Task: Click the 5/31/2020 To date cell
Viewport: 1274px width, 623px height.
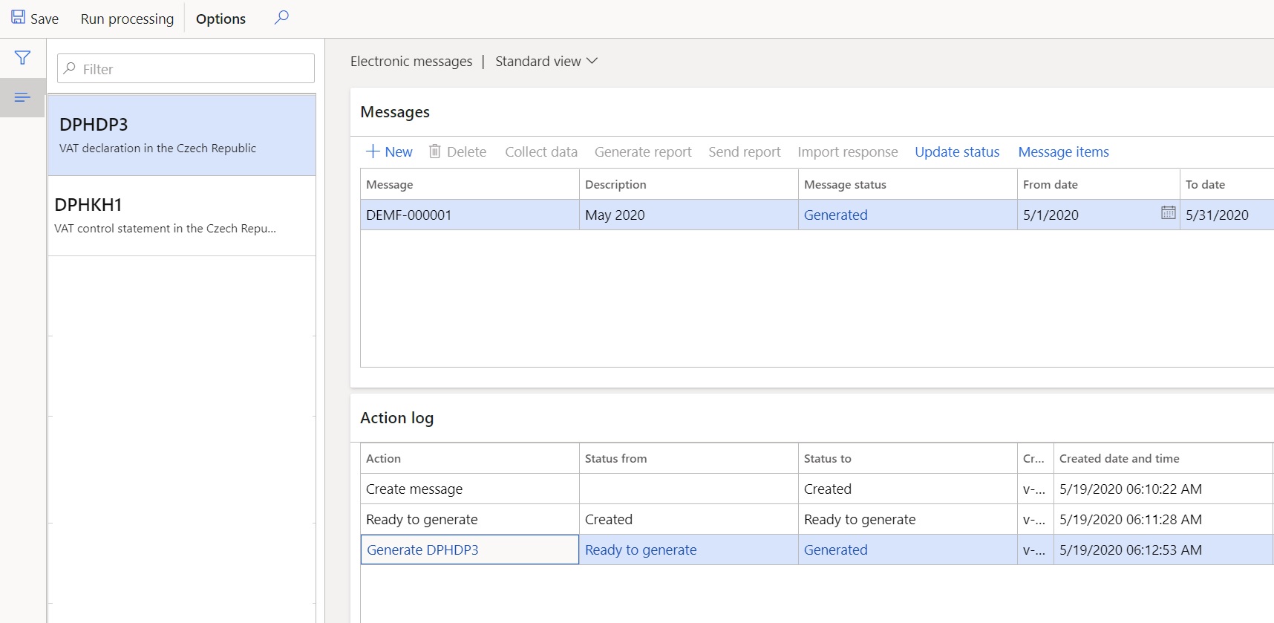Action: (x=1226, y=215)
